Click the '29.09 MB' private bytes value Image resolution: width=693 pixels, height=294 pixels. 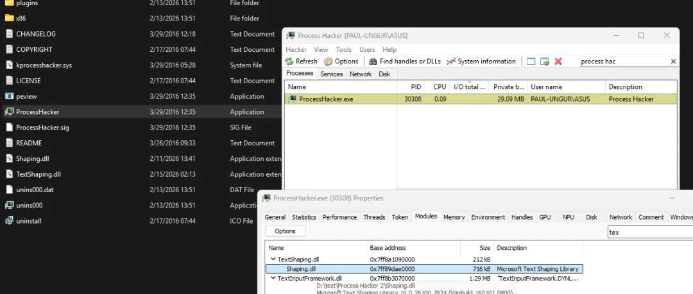tap(511, 99)
